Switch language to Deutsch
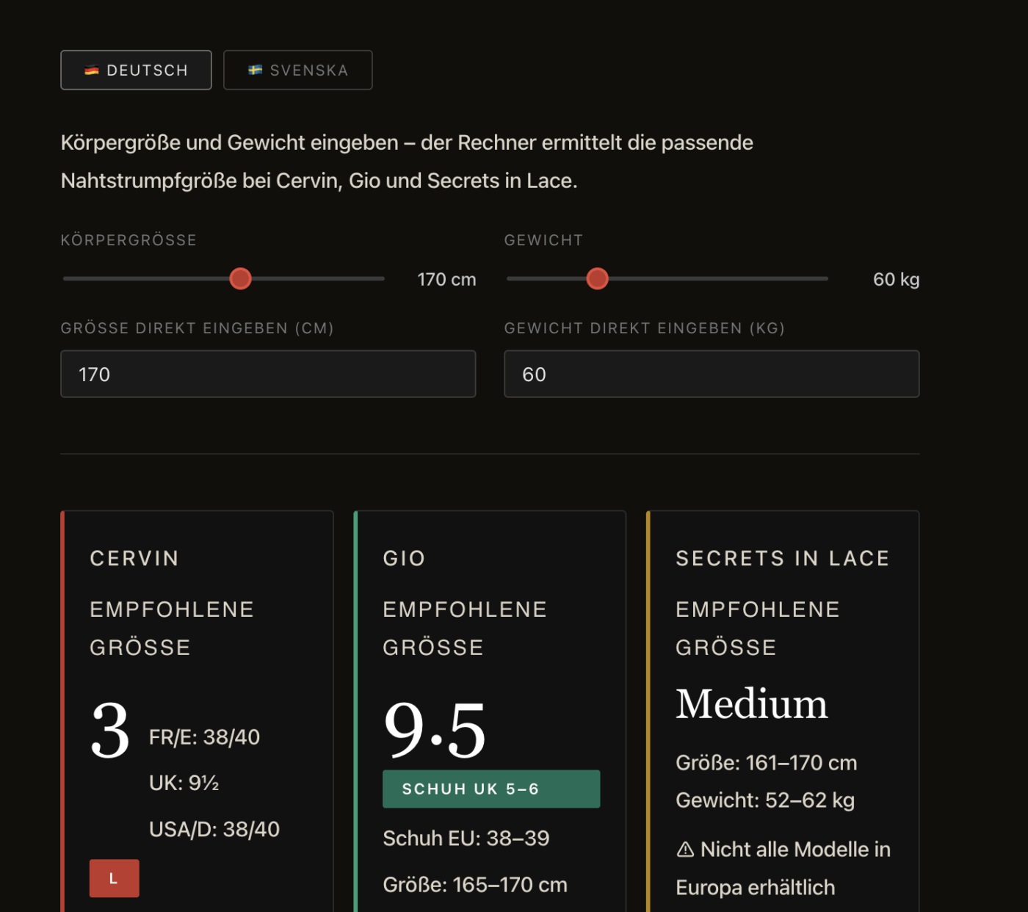The width and height of the screenshot is (1028, 912). coord(136,70)
